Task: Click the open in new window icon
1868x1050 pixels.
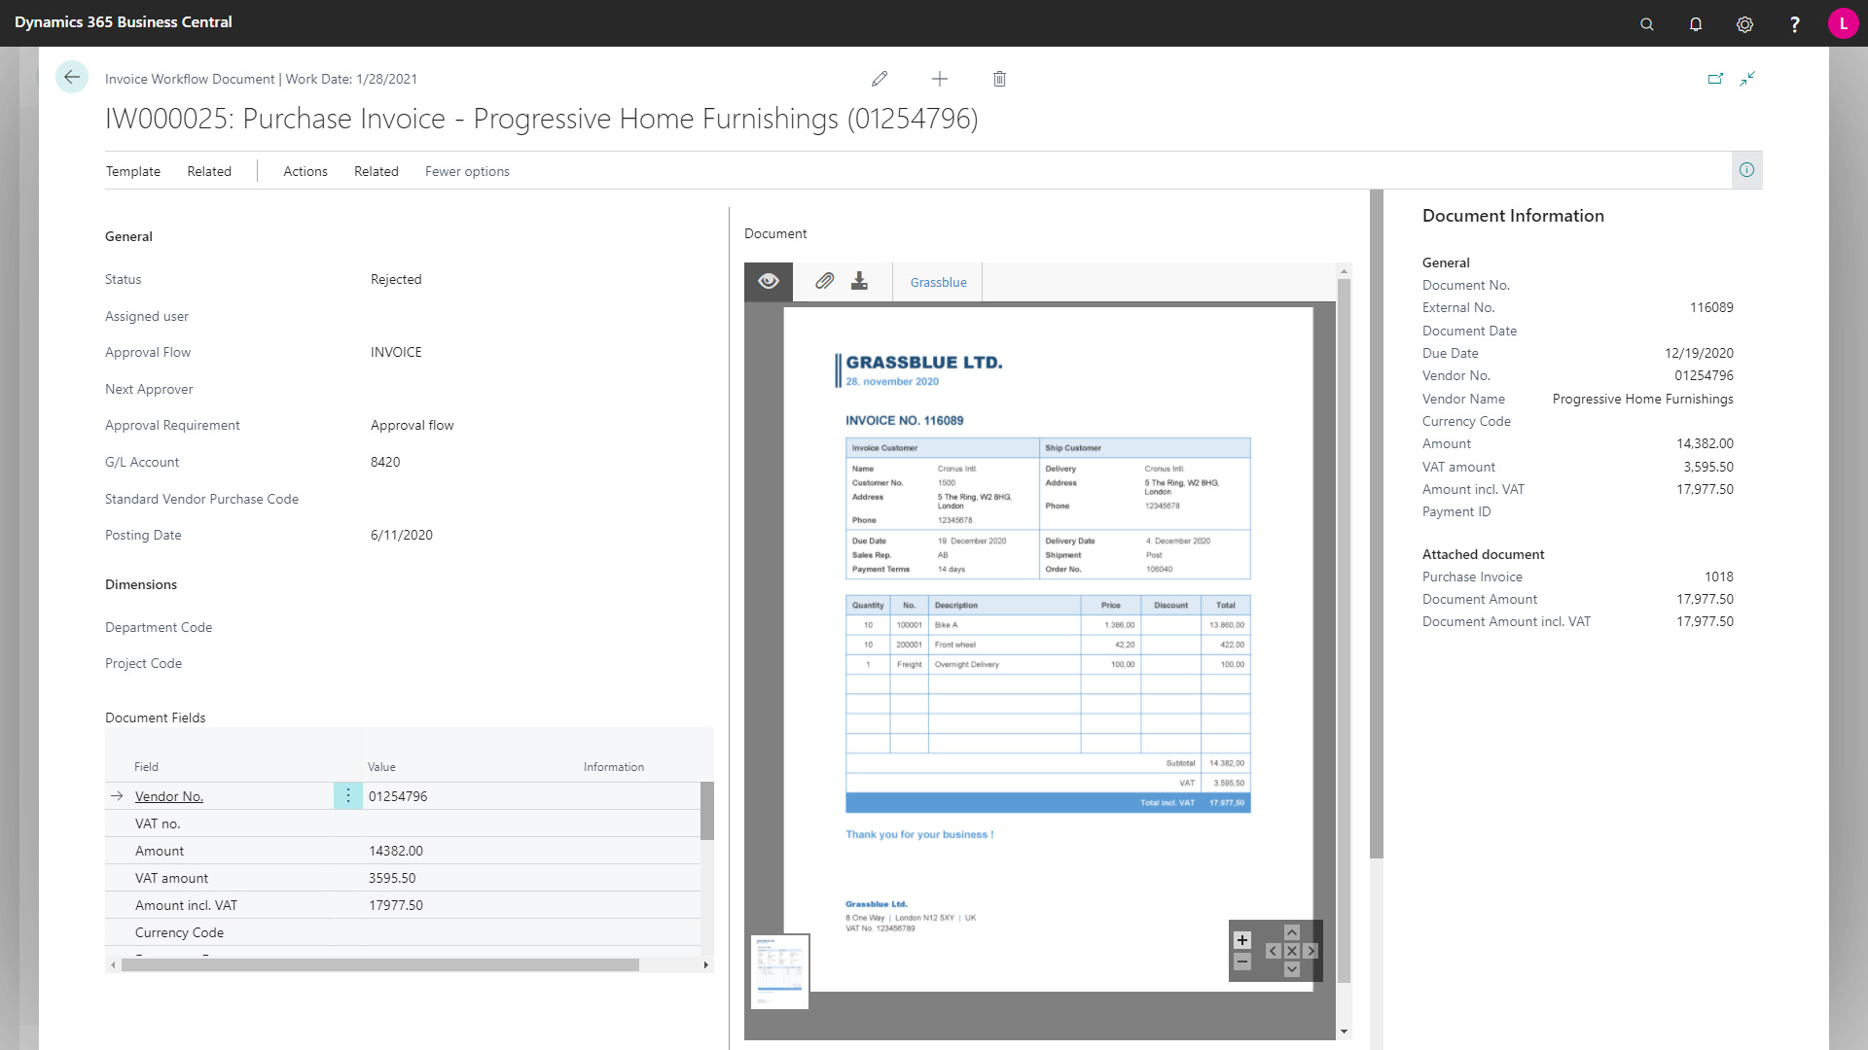Action: pyautogui.click(x=1714, y=78)
